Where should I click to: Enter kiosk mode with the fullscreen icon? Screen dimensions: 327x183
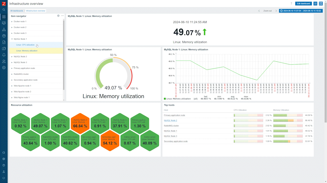click(x=321, y=4)
